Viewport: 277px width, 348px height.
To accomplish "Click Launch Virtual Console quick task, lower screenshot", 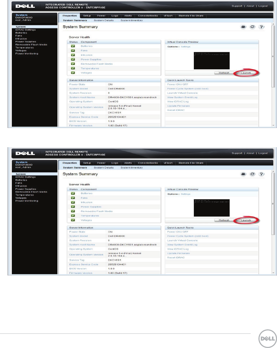I will pyautogui.click(x=182, y=240).
